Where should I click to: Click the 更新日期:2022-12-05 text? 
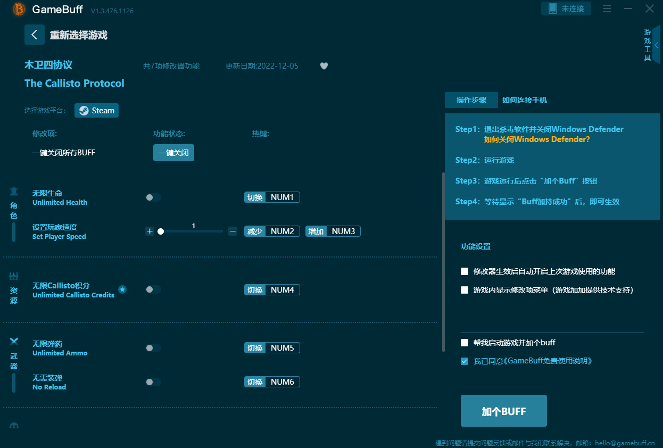pos(262,66)
